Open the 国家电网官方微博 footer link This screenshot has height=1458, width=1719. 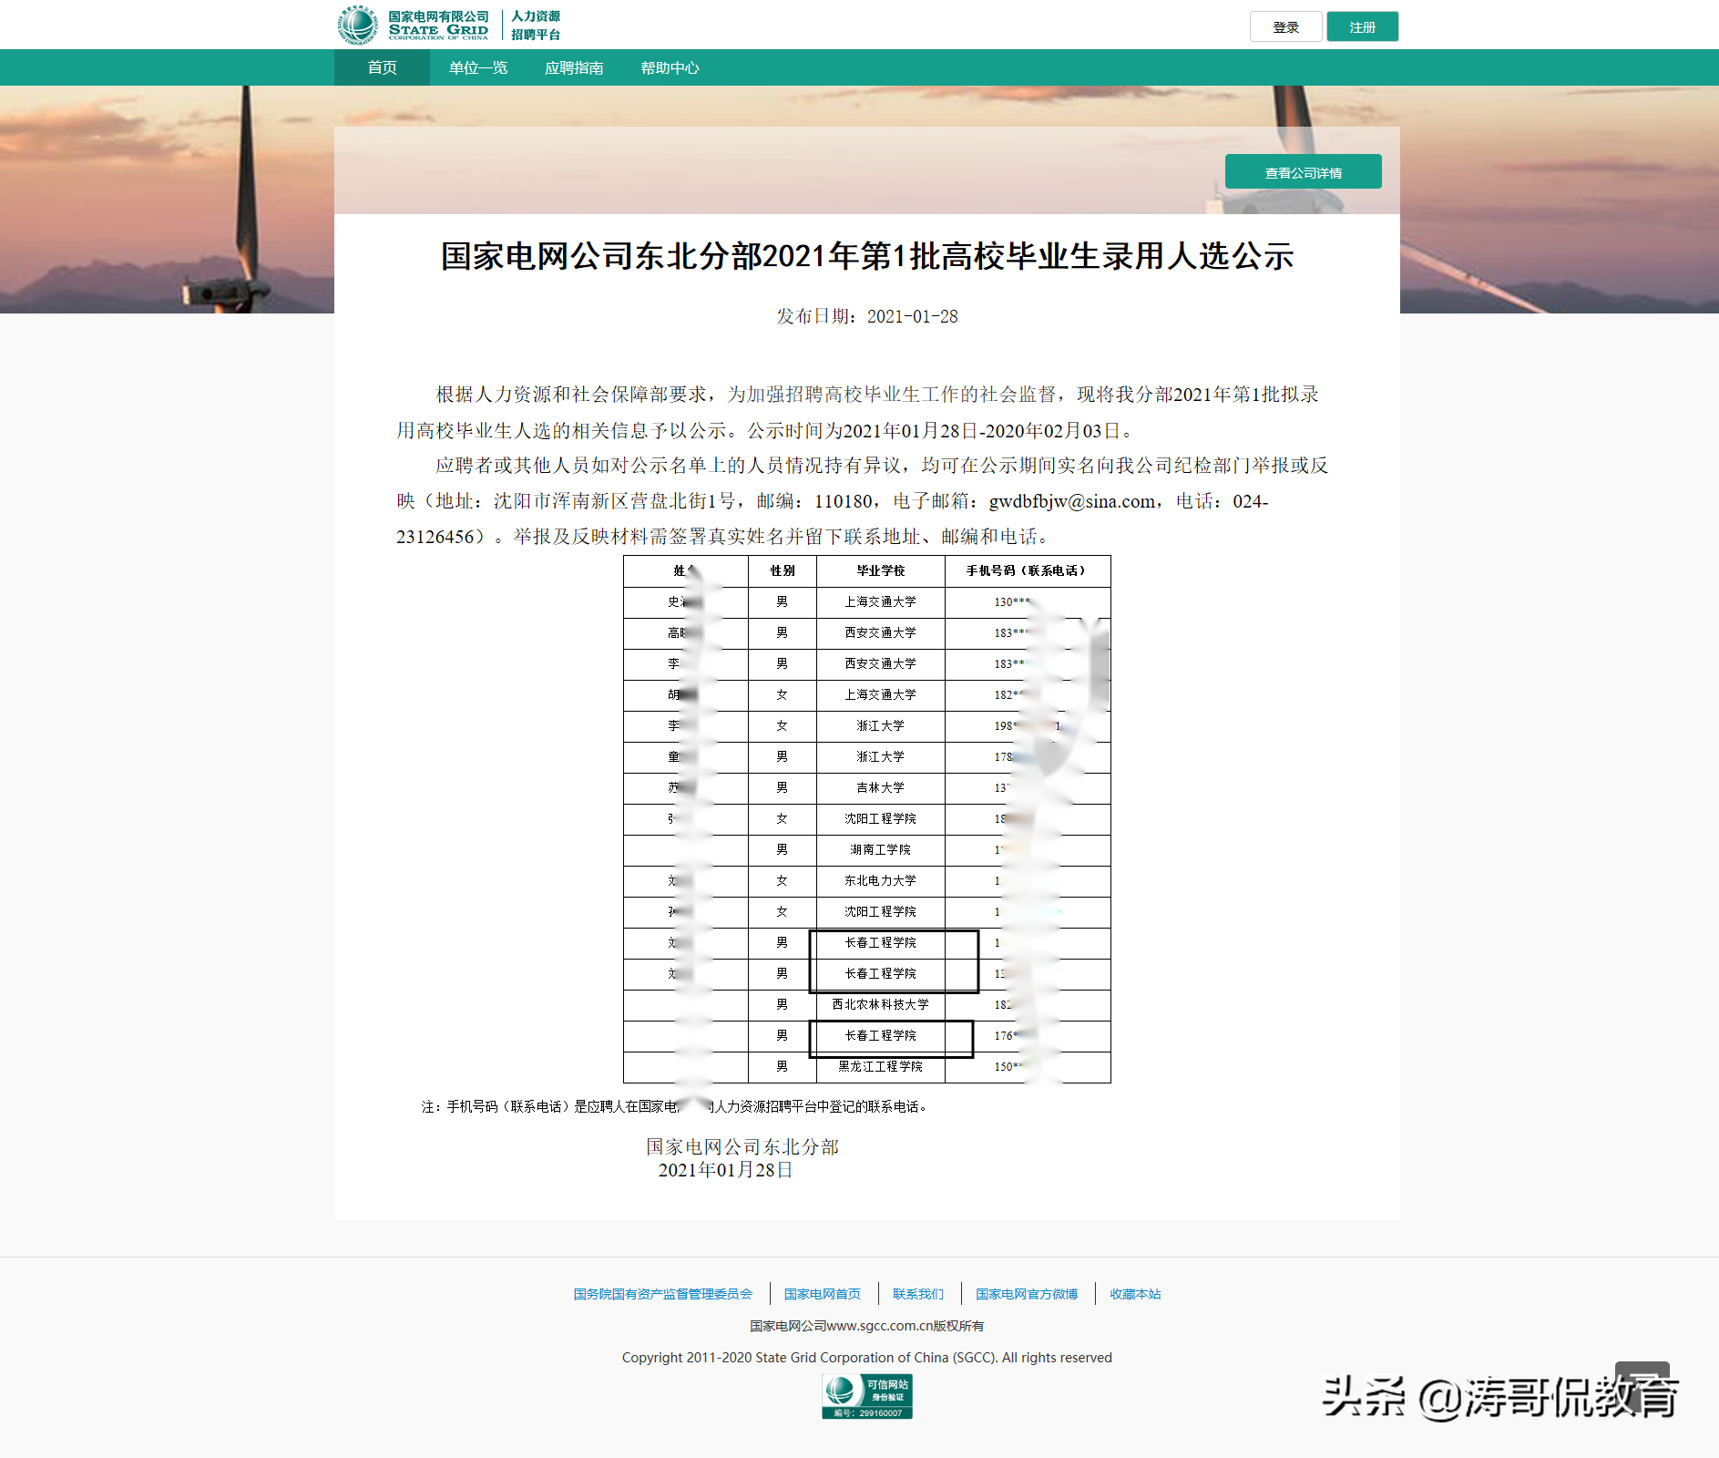pyautogui.click(x=1026, y=1293)
